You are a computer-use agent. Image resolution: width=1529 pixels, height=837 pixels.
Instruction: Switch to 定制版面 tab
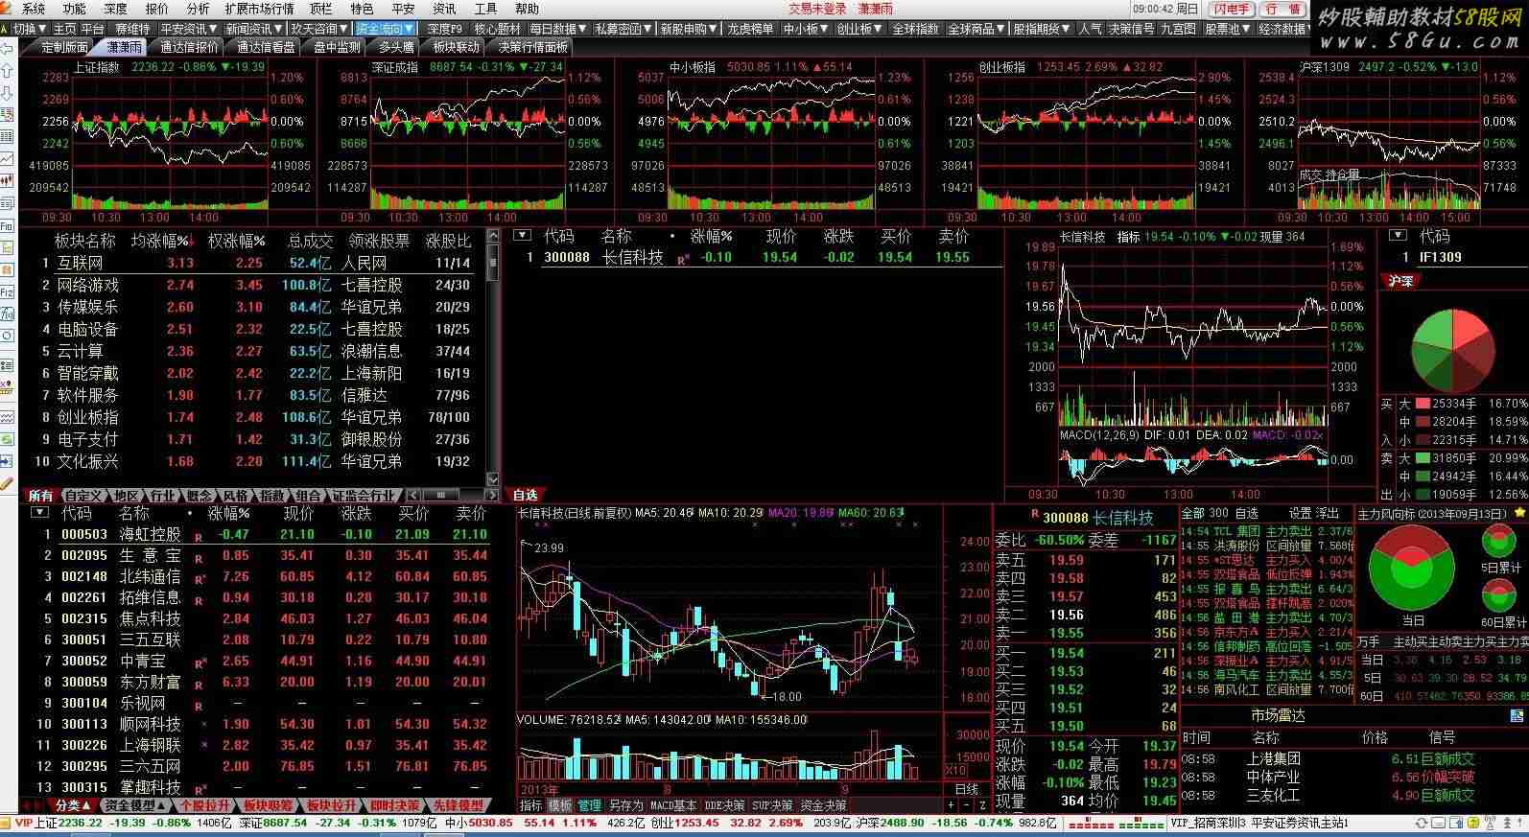tap(63, 46)
